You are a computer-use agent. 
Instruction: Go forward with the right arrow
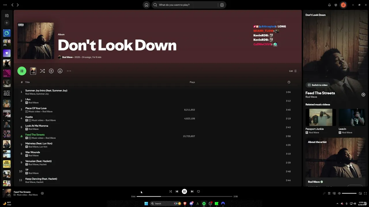point(18,5)
